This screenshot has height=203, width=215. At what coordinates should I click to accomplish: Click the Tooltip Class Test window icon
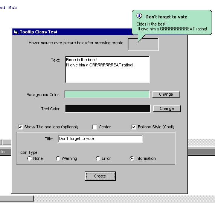click(x=16, y=32)
